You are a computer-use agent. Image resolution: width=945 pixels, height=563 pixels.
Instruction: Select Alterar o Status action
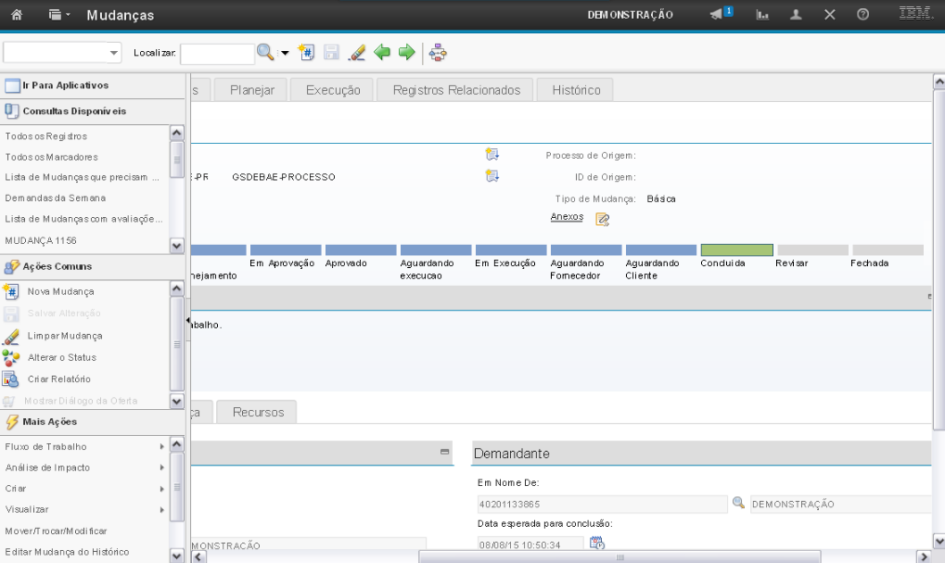pyautogui.click(x=61, y=357)
